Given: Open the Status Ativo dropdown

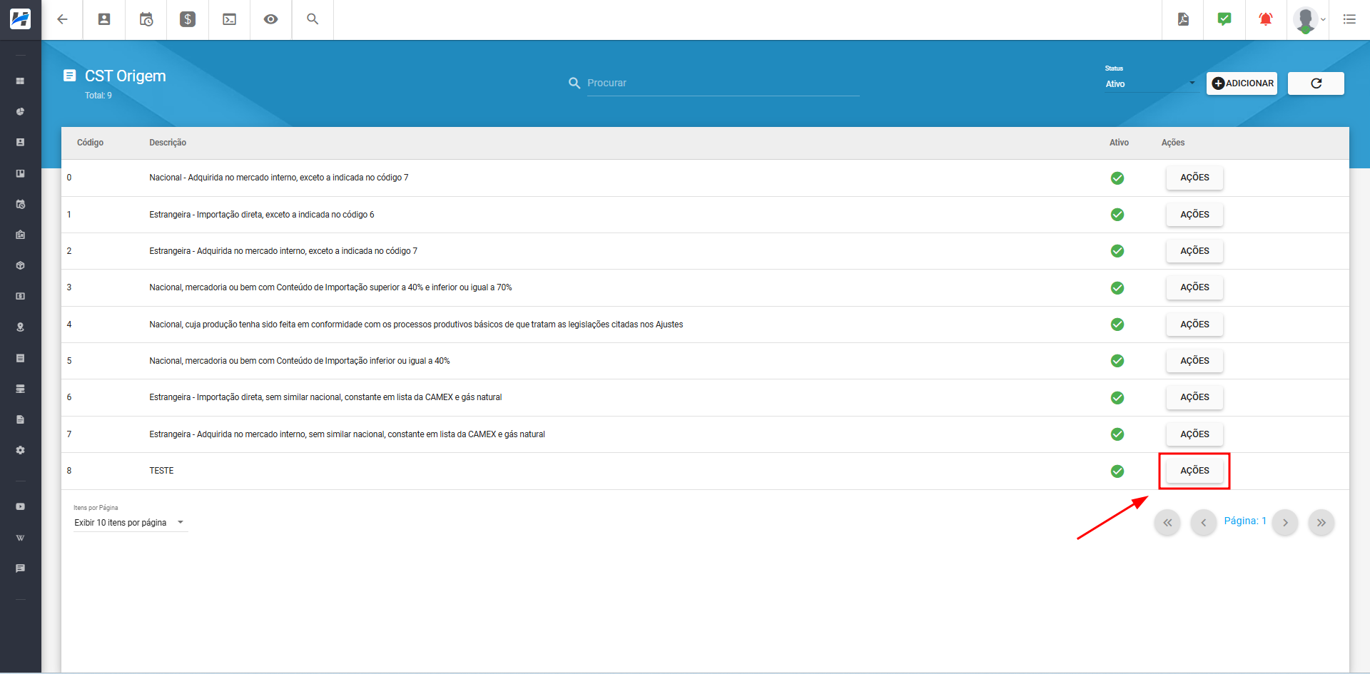Looking at the screenshot, I should (x=1150, y=83).
